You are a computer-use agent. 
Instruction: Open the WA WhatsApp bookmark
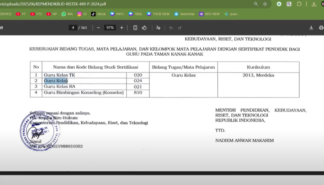67,14
